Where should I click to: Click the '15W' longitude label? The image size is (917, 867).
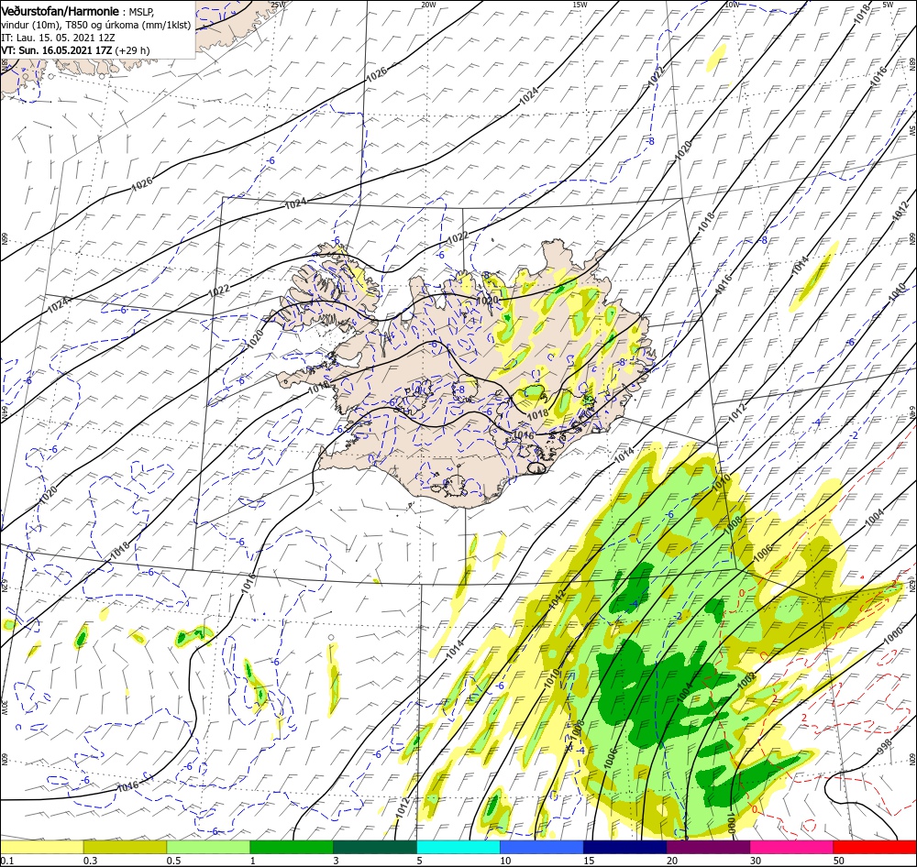coord(580,5)
